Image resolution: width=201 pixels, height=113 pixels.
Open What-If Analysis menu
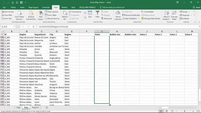click(x=166, y=15)
